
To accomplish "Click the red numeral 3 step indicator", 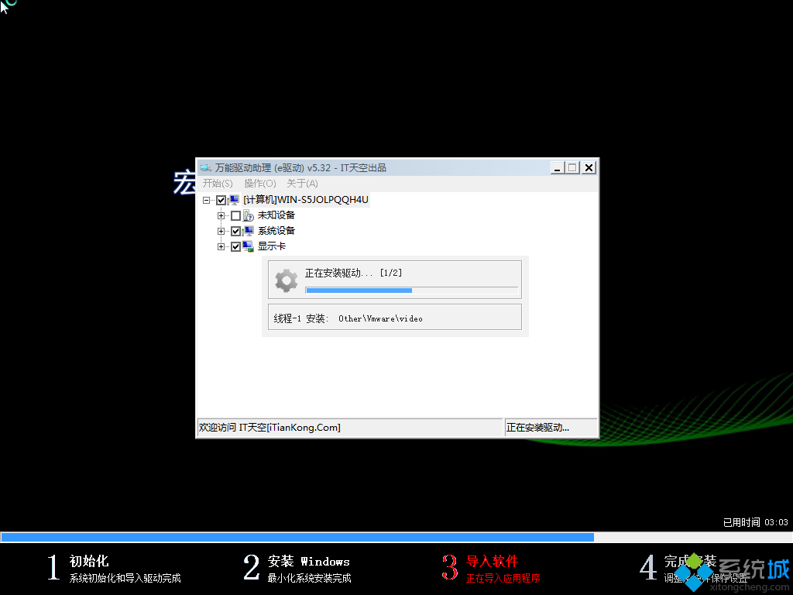I will [450, 568].
